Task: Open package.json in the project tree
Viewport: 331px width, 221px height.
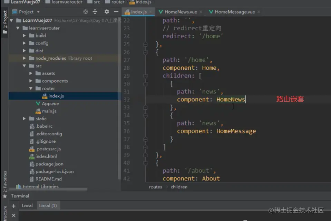Action: (49, 164)
